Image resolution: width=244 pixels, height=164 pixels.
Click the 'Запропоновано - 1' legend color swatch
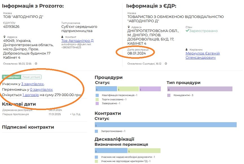click(96, 131)
